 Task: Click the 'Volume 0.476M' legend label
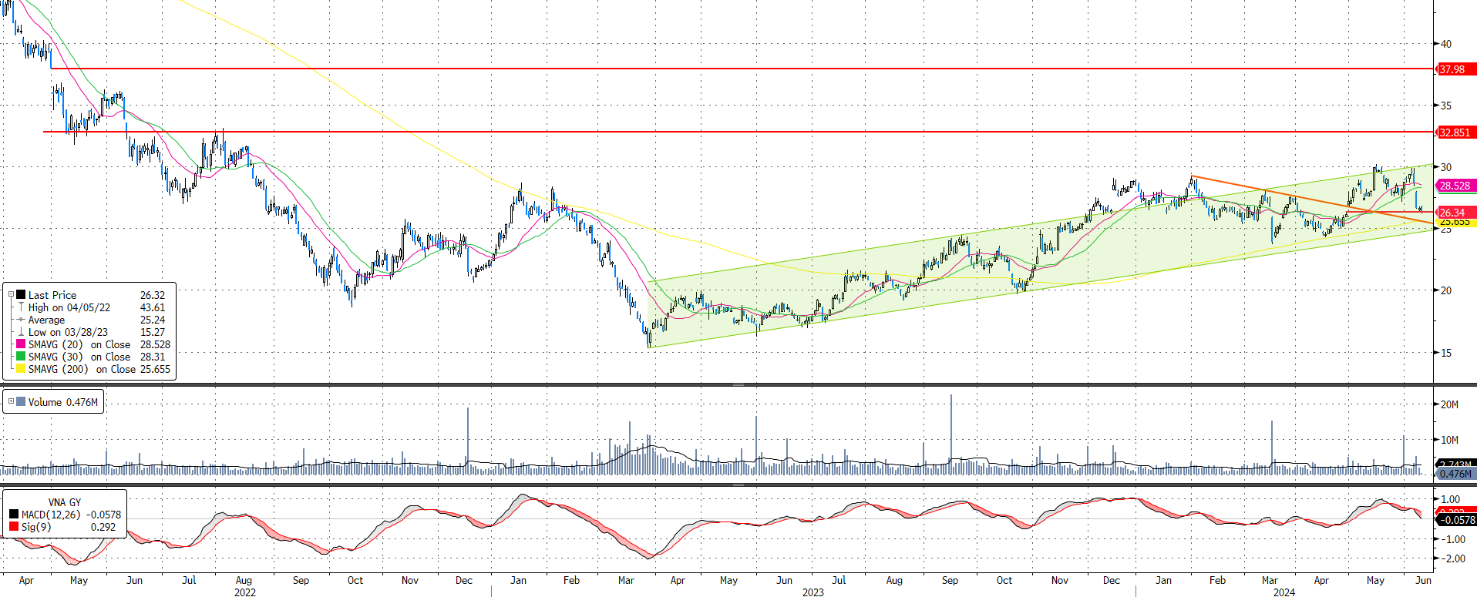coord(63,402)
